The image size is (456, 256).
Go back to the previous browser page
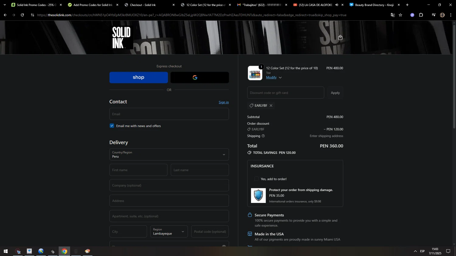coord(5,15)
